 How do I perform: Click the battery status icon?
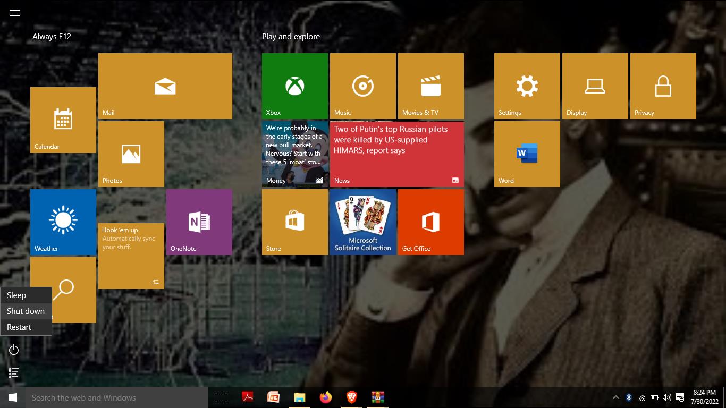tap(654, 397)
